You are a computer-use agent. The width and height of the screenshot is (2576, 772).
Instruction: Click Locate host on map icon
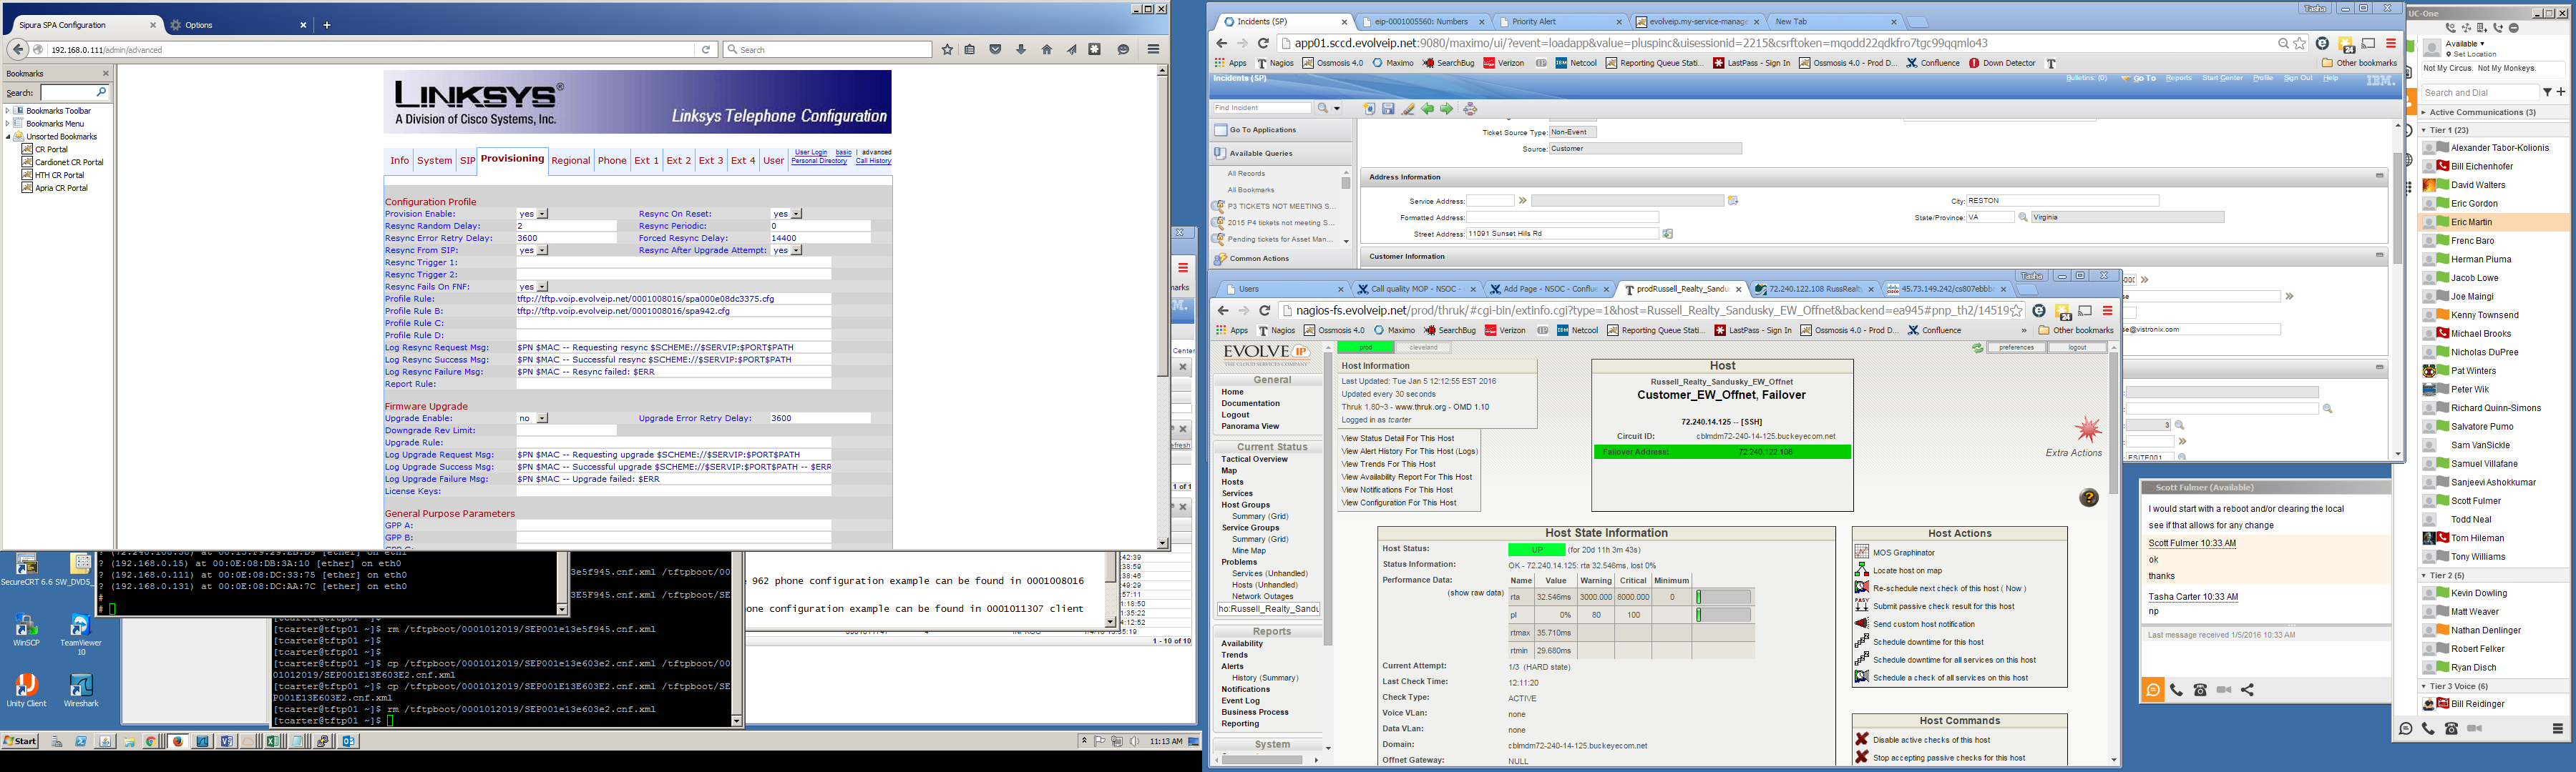click(1861, 570)
